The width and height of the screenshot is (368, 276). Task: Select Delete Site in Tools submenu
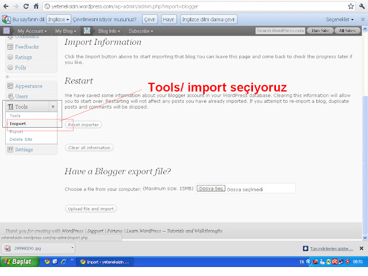point(21,139)
